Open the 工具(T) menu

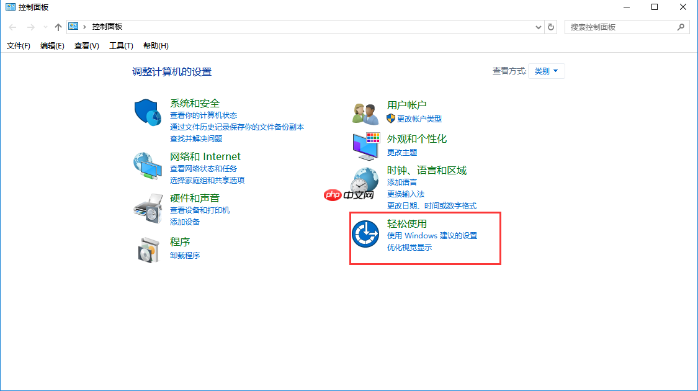click(120, 45)
